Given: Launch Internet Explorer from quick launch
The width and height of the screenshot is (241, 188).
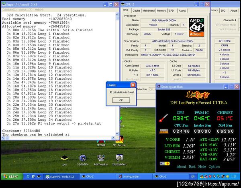Looking at the screenshot, I should coord(28,176).
